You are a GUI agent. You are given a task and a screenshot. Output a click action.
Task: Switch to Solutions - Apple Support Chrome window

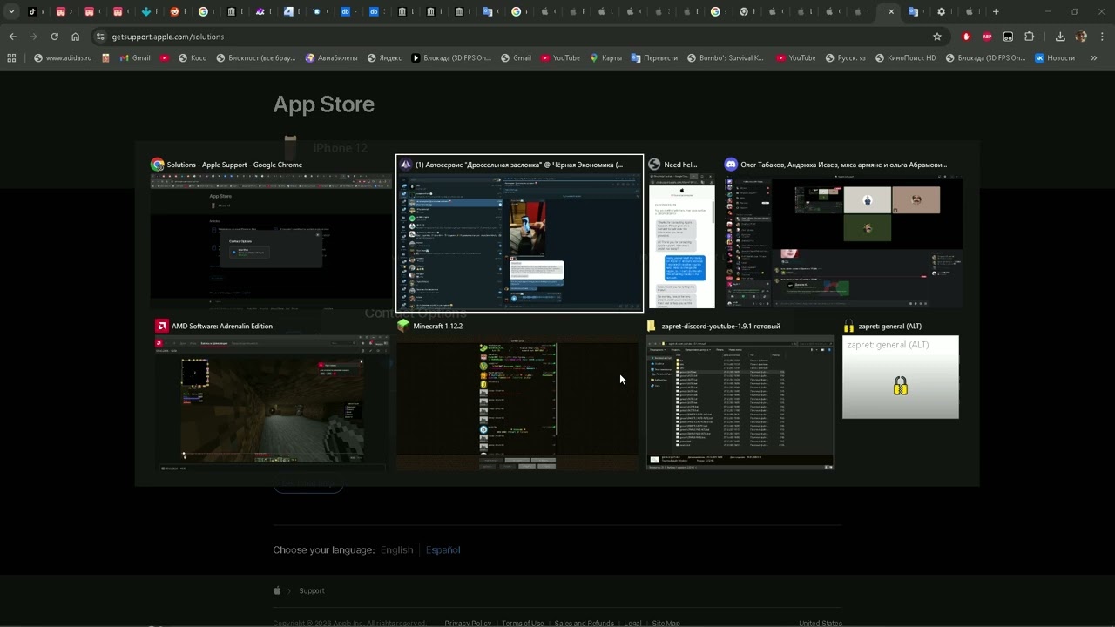pyautogui.click(x=270, y=233)
